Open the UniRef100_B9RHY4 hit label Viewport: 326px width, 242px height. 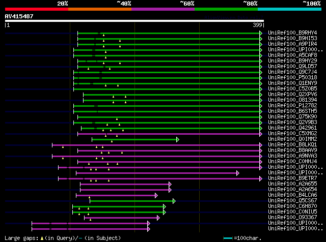coord(292,33)
